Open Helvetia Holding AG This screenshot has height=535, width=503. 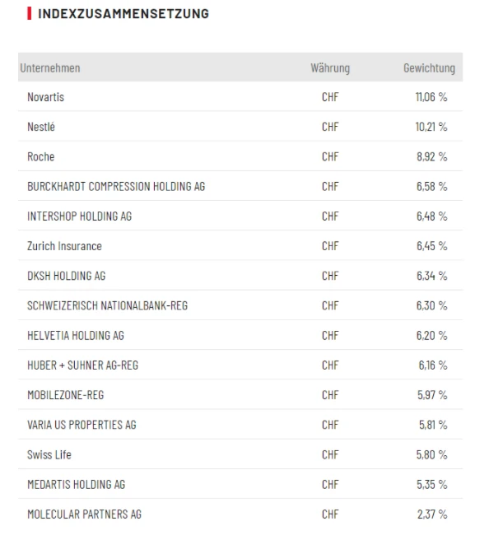76,336
